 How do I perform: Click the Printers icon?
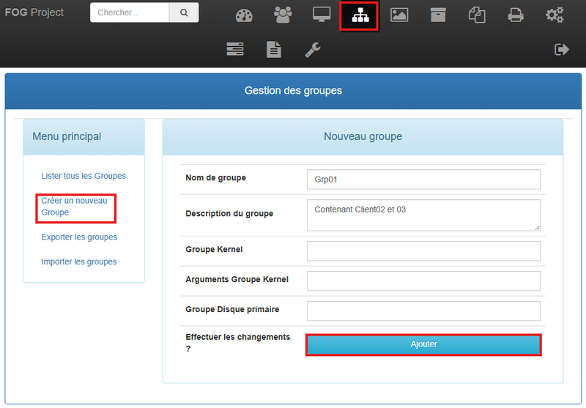point(516,15)
